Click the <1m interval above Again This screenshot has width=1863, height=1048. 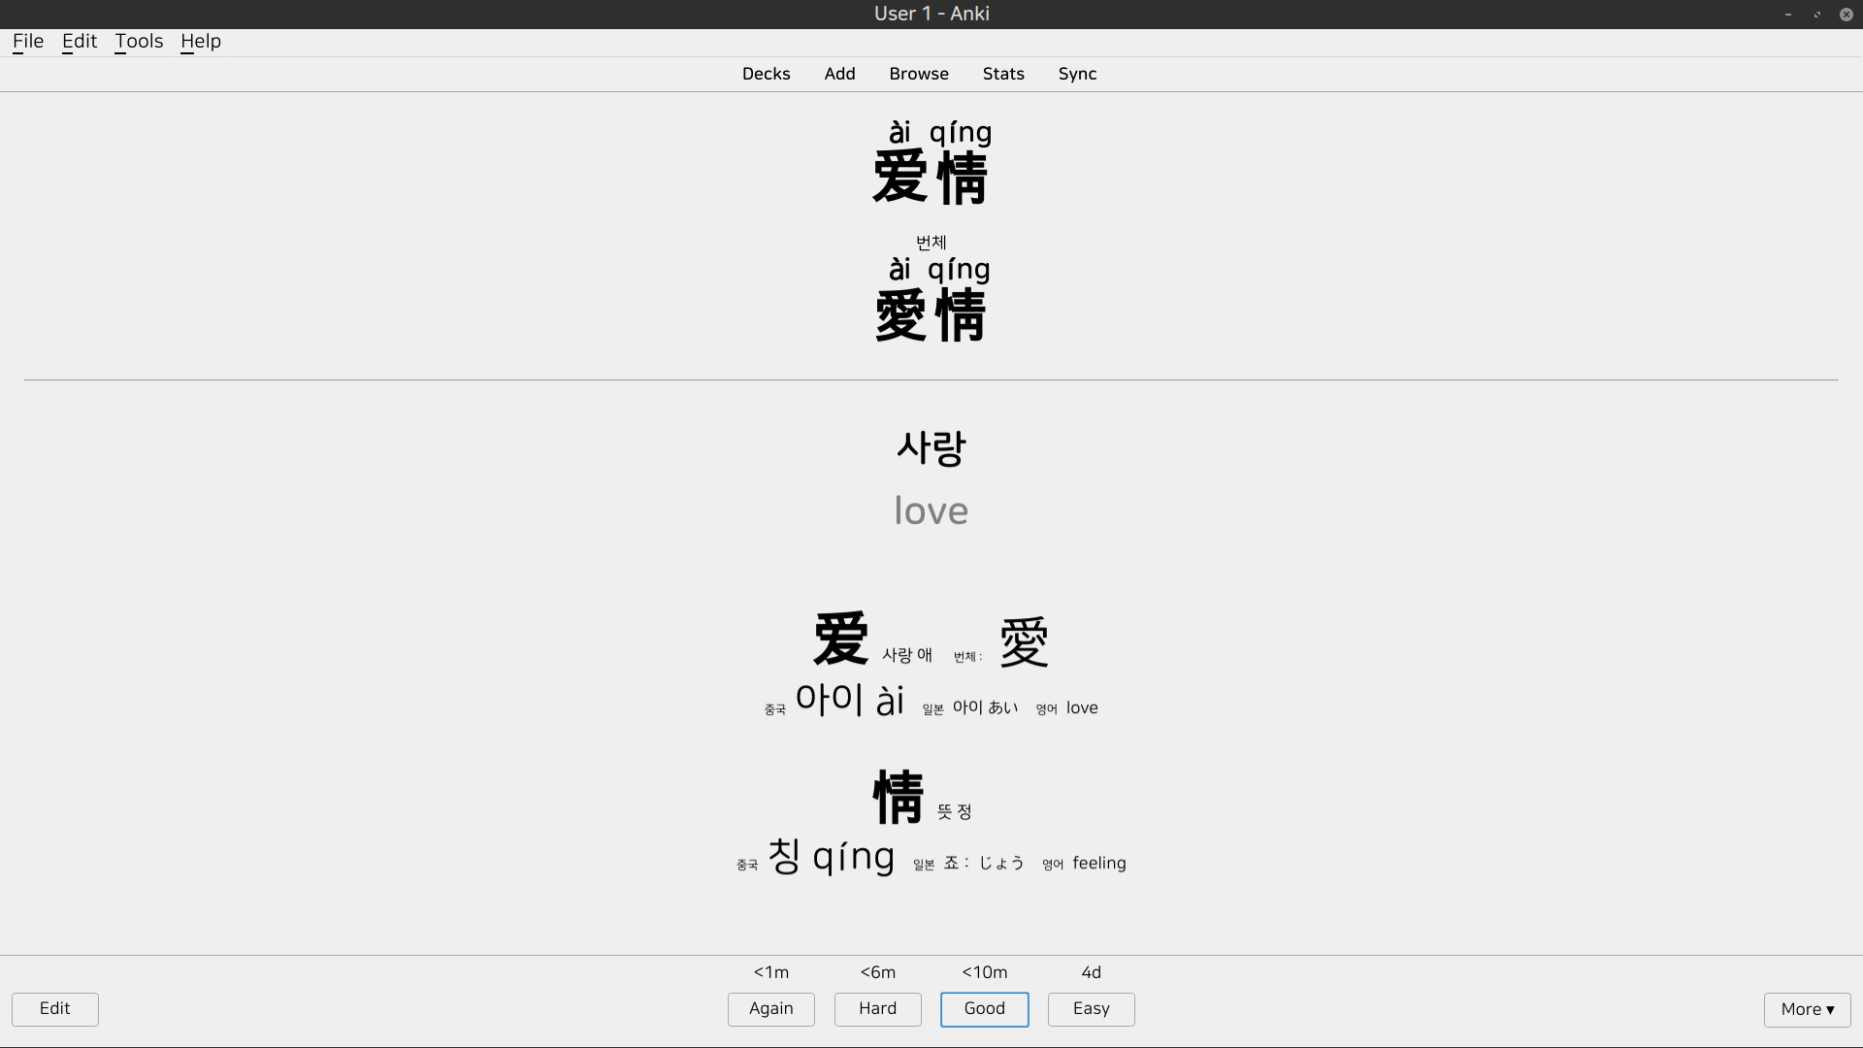pyautogui.click(x=771, y=972)
